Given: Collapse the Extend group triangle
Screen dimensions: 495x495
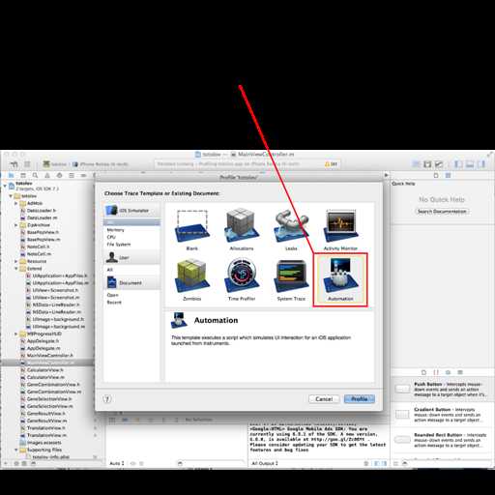Looking at the screenshot, I should (16, 269).
